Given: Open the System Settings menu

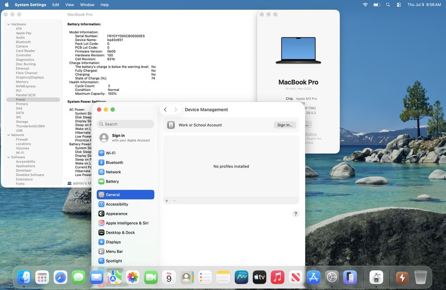Looking at the screenshot, I should pos(30,5).
